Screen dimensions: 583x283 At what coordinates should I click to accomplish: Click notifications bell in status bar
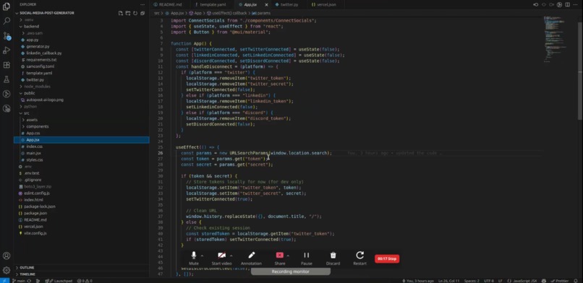(576, 281)
